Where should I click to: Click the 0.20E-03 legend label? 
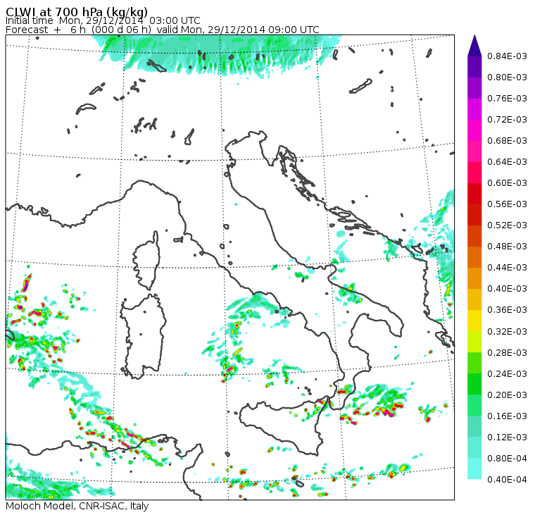[x=507, y=395]
